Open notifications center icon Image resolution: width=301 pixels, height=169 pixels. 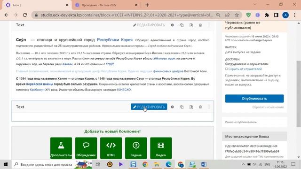click(x=293, y=164)
